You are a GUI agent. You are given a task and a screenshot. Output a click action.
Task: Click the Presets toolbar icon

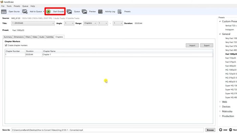tap(120, 11)
